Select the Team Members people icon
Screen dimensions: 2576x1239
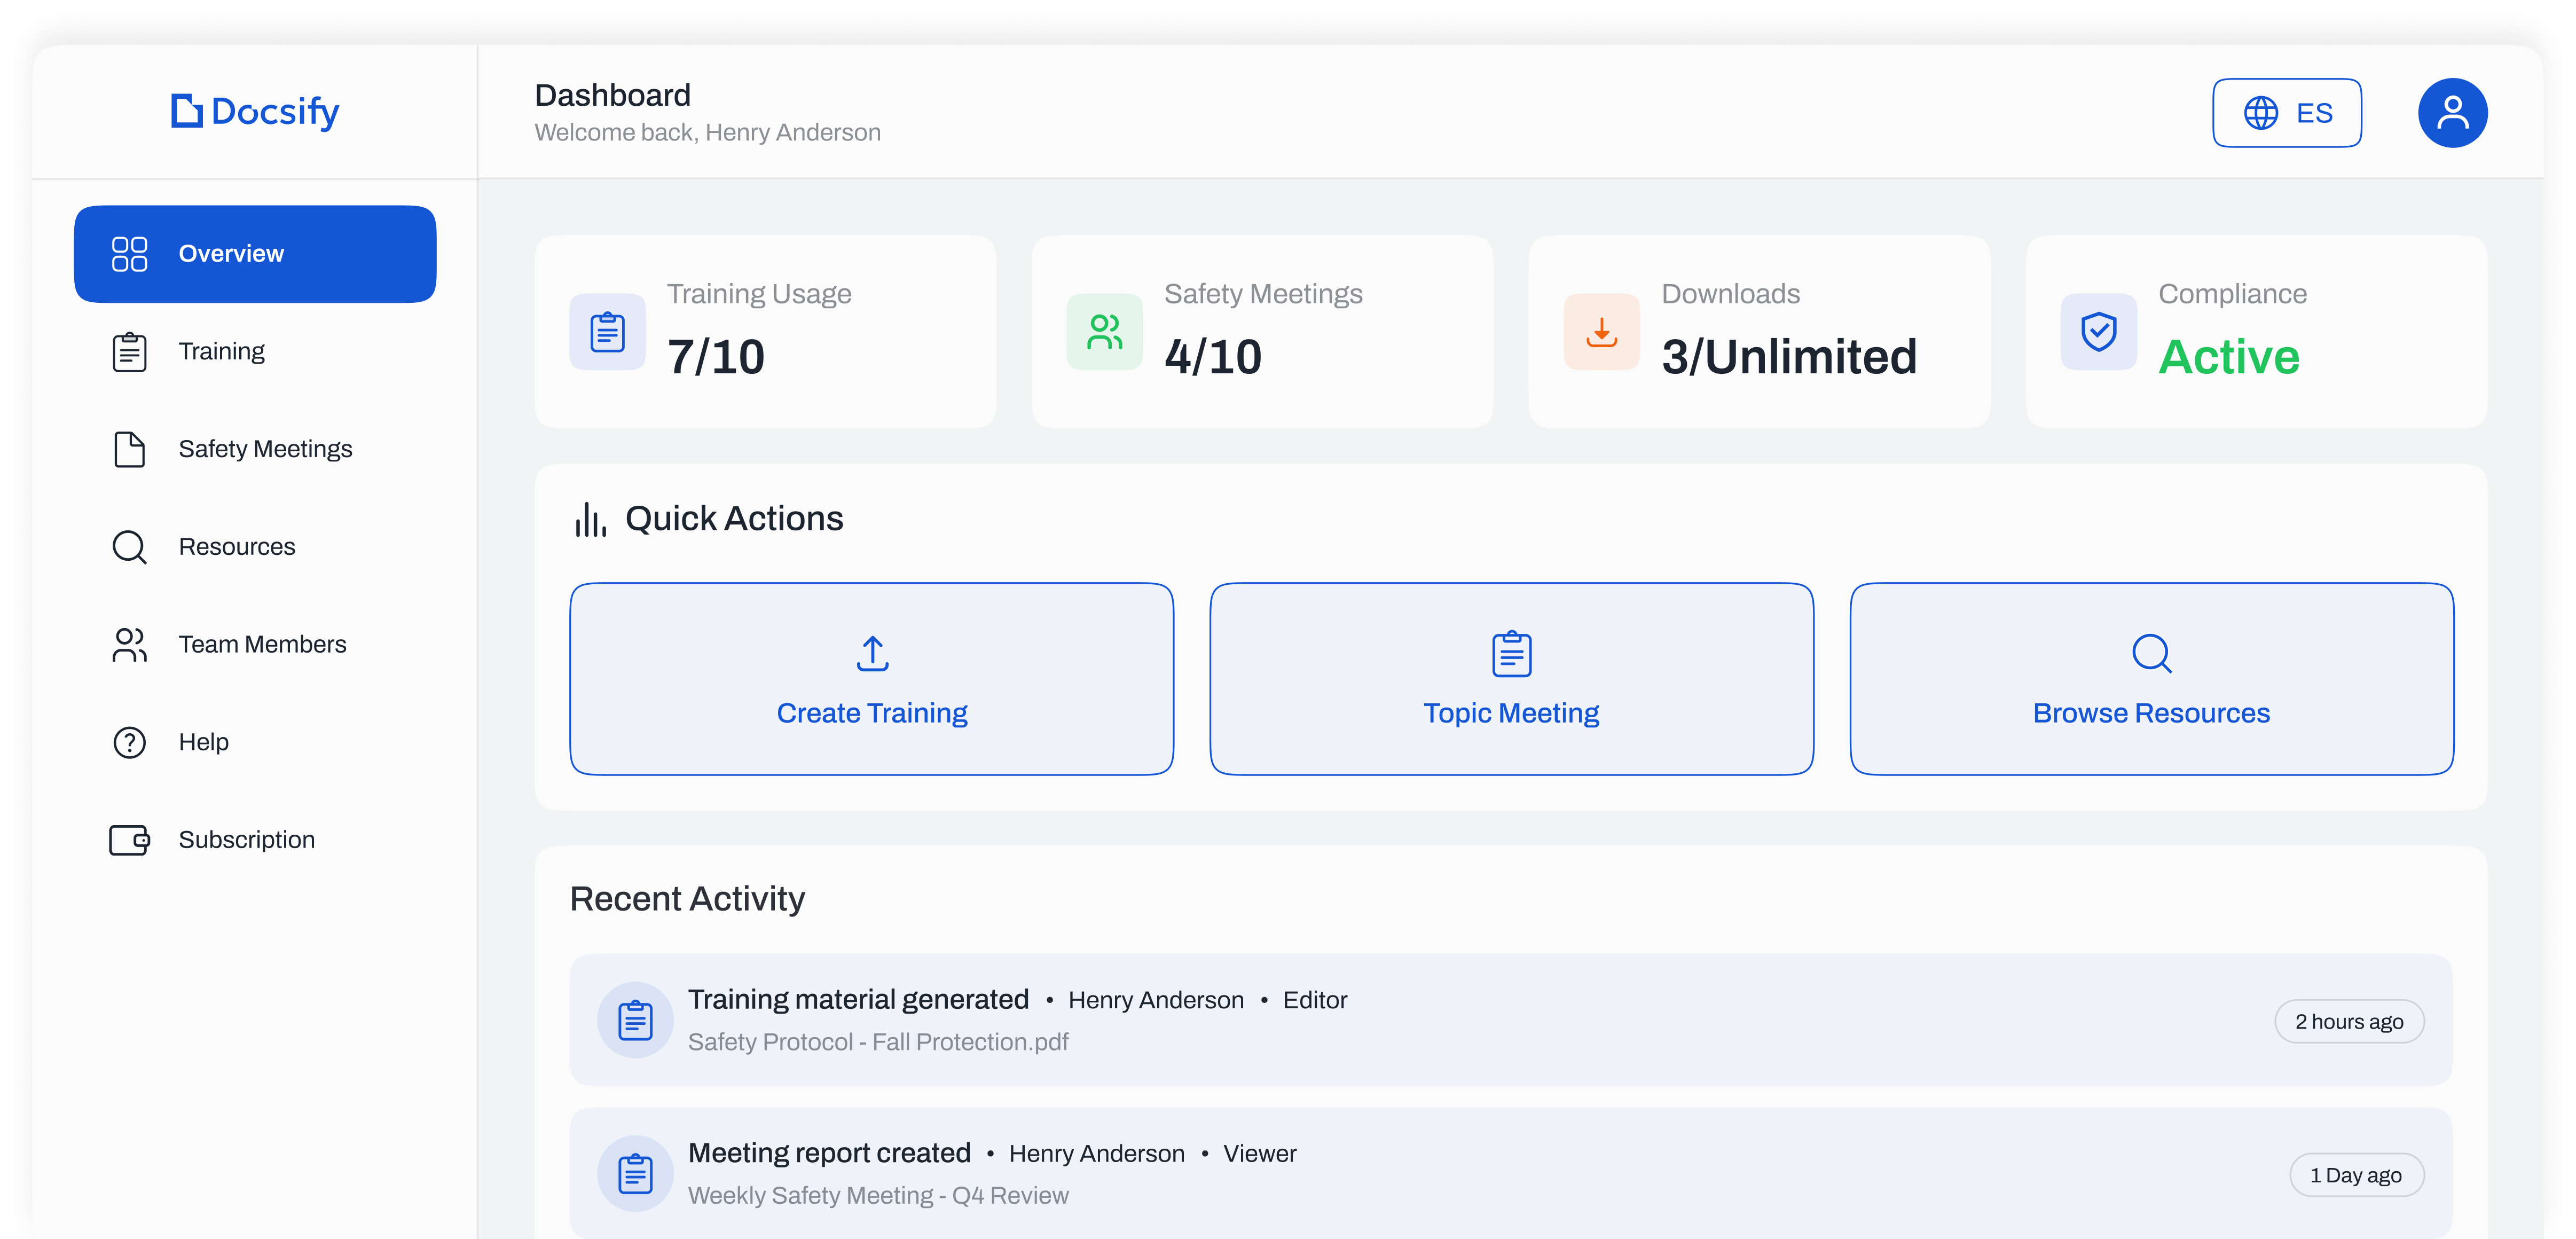click(129, 645)
